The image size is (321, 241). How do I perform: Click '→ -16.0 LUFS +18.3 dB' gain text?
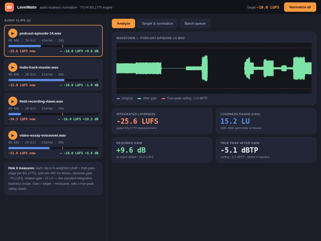tap(78, 119)
